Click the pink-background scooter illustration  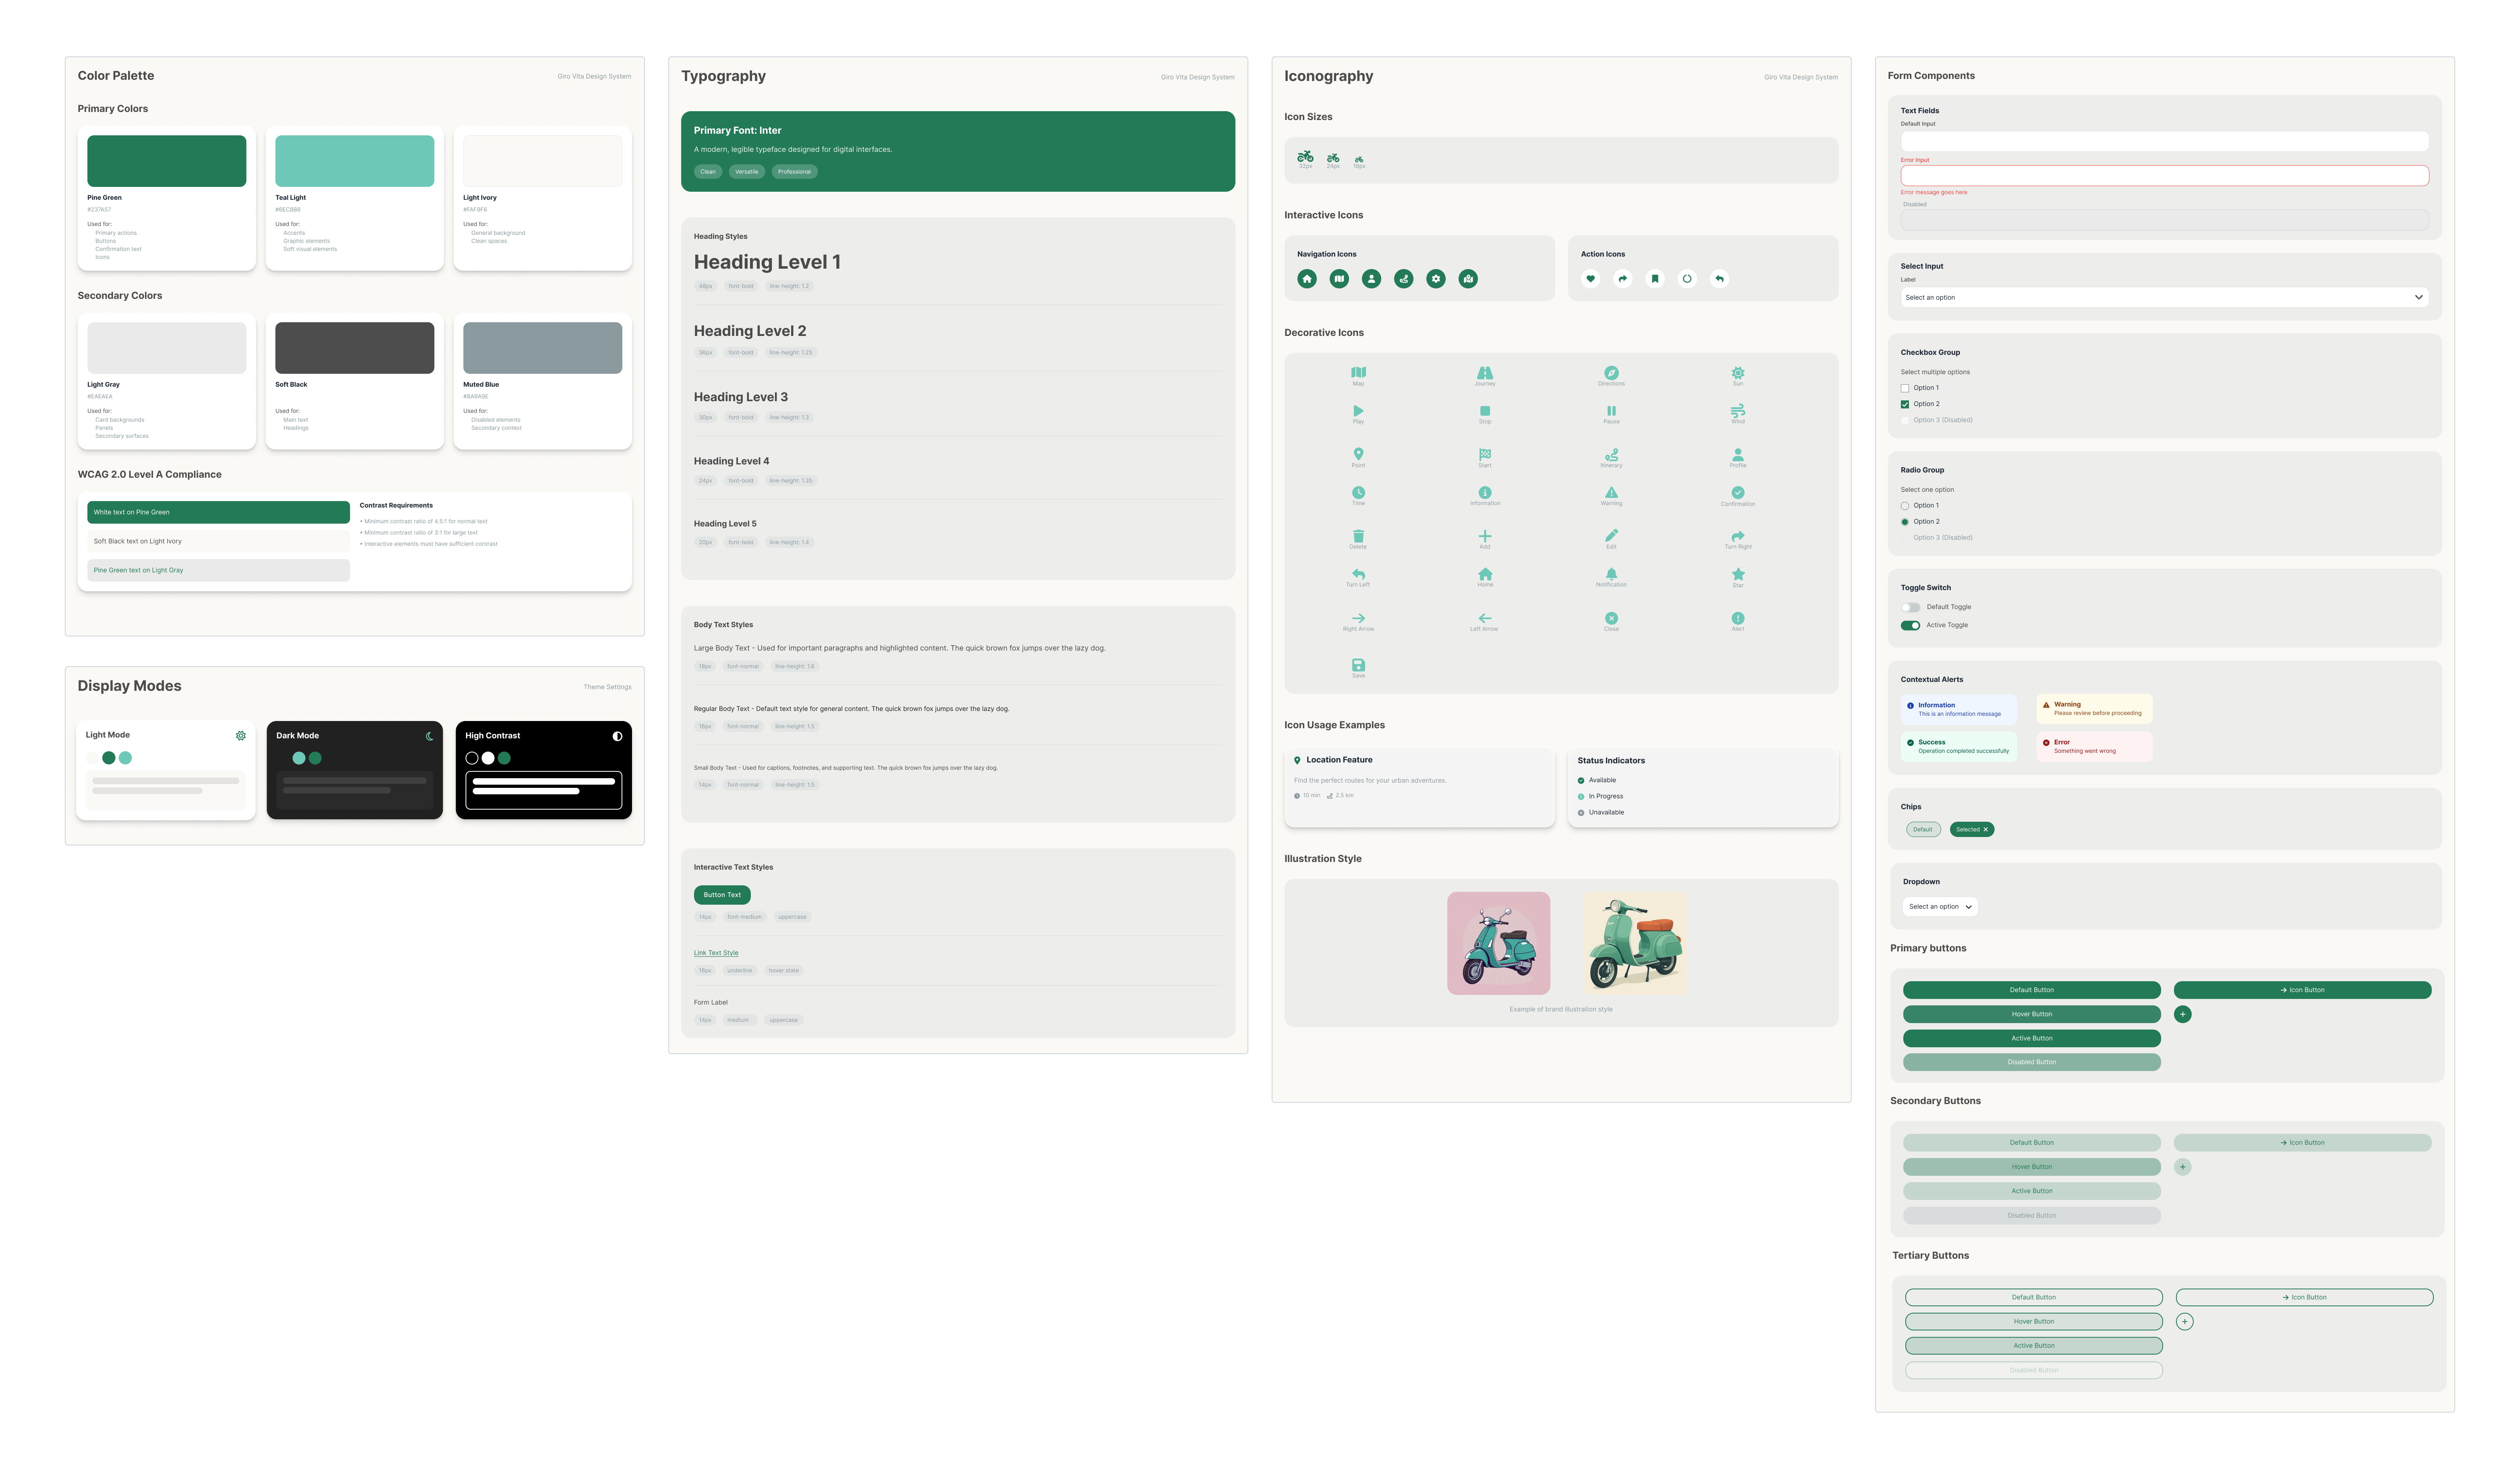(x=1499, y=943)
